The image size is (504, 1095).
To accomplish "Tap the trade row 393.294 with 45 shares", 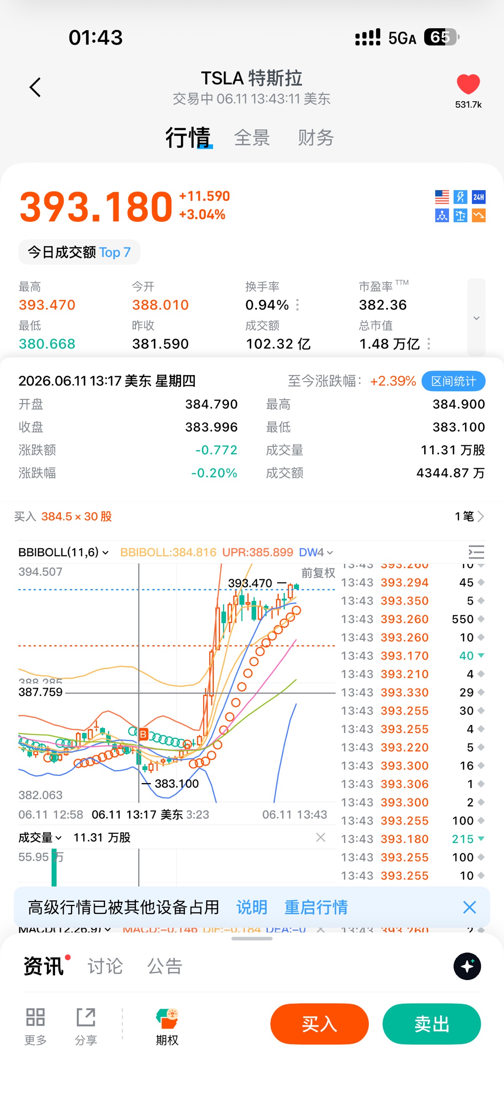I will point(412,582).
